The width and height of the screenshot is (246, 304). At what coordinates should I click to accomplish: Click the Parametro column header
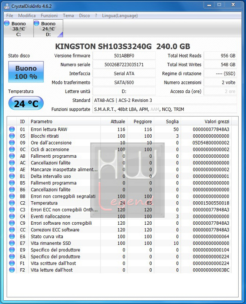[x=64, y=122]
